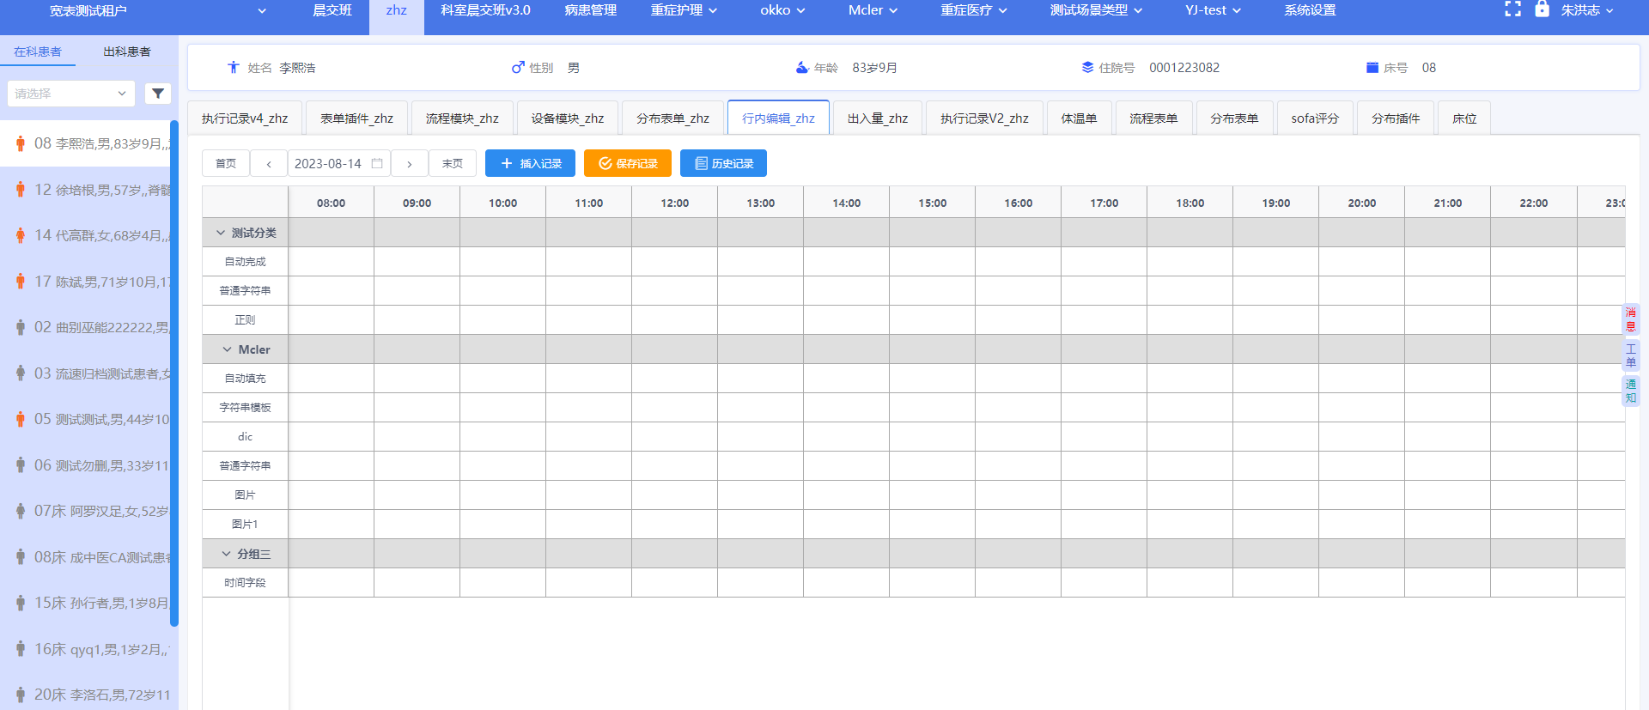Open the 分布表单_zhz tab

(672, 118)
